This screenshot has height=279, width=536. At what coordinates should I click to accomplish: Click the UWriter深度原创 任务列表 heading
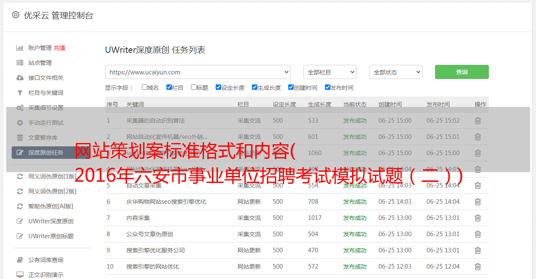155,50
